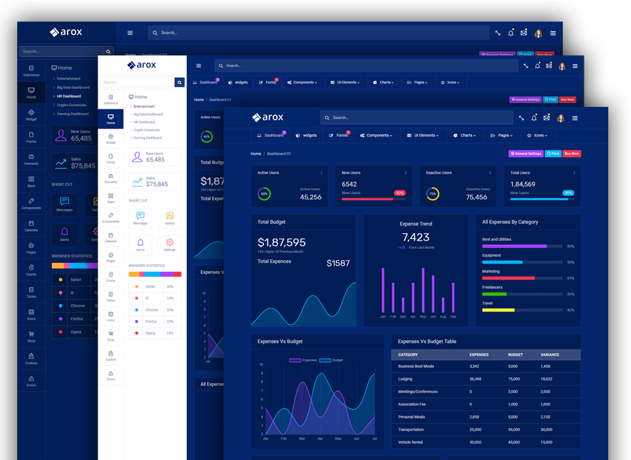This screenshot has height=460, width=631.
Task: Click the red Buy Now button in foreground dashboard
Action: click(571, 154)
